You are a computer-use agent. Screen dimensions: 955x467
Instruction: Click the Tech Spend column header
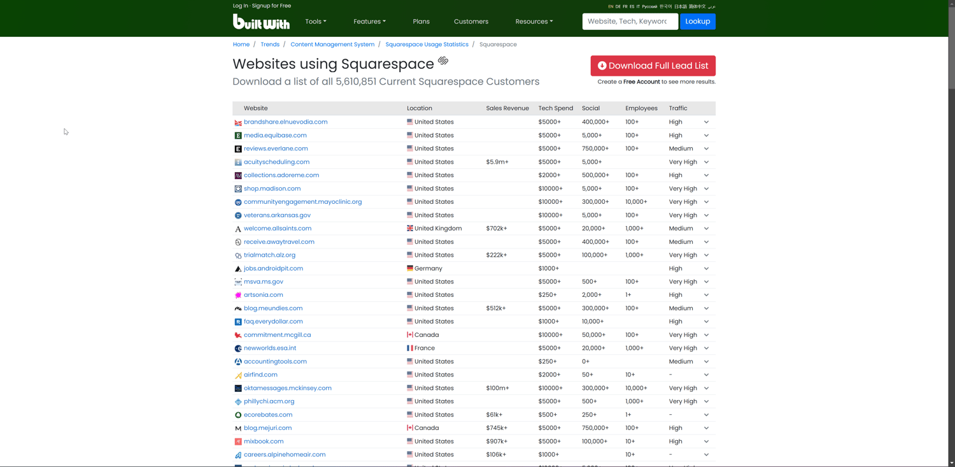[x=555, y=108]
